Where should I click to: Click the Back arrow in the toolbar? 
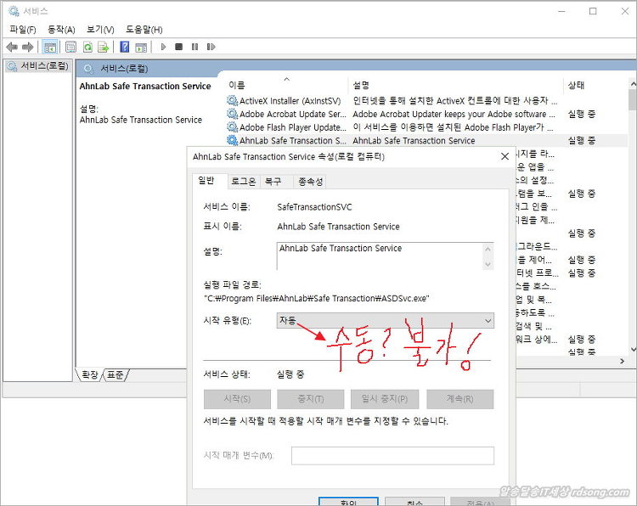pyautogui.click(x=12, y=47)
